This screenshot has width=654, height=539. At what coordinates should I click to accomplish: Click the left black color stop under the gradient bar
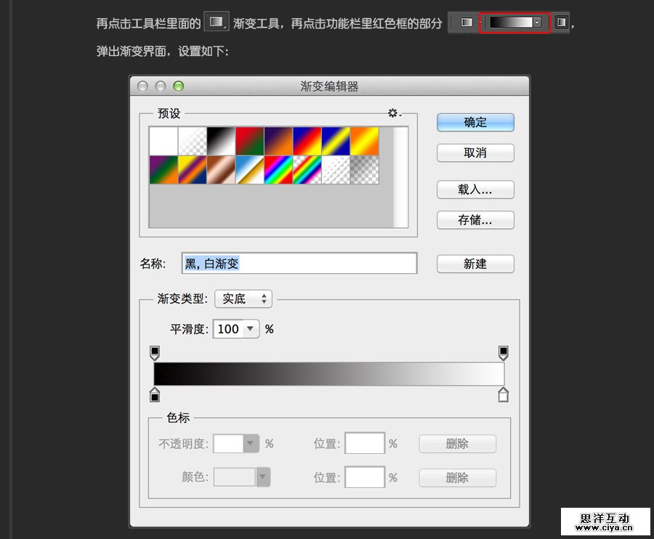[x=155, y=394]
